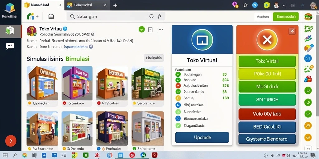The image size is (319, 159).
Task: Click the blue circle icon right of the star
Action: (255, 5)
